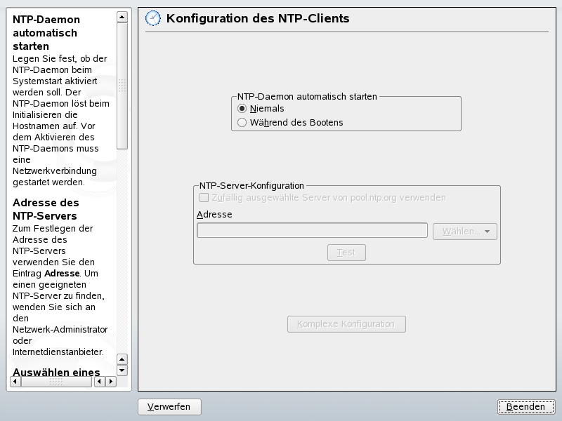Select the Niemals radio button
The height and width of the screenshot is (421, 562).
[242, 109]
